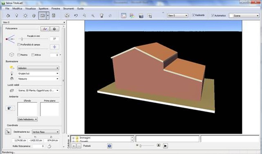Click the blue help icon in catalog
The width and height of the screenshot is (262, 154).
pyautogui.click(x=109, y=146)
